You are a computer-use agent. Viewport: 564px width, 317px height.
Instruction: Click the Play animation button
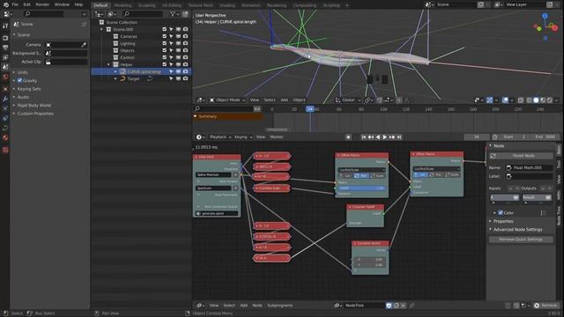pyautogui.click(x=384, y=137)
